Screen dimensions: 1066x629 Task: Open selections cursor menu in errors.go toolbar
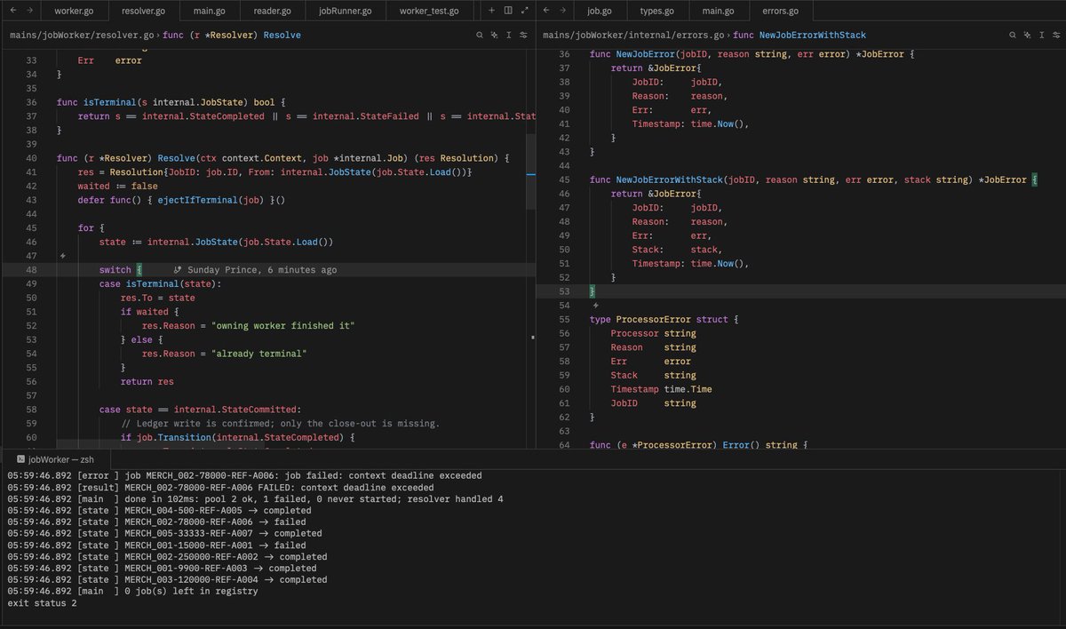[1042, 36]
